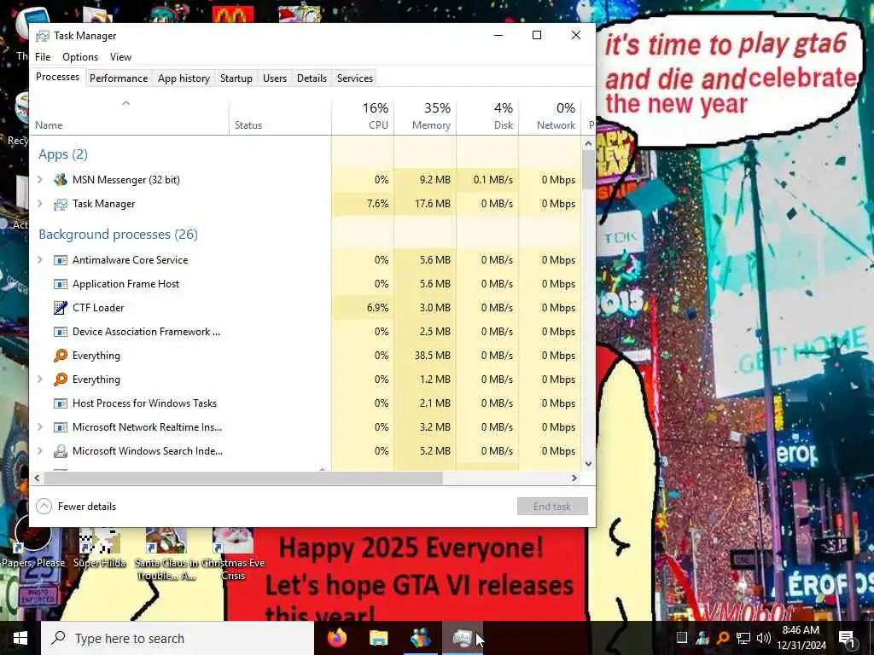Expand Microsoft Windows Search Indexer entry

(39, 451)
